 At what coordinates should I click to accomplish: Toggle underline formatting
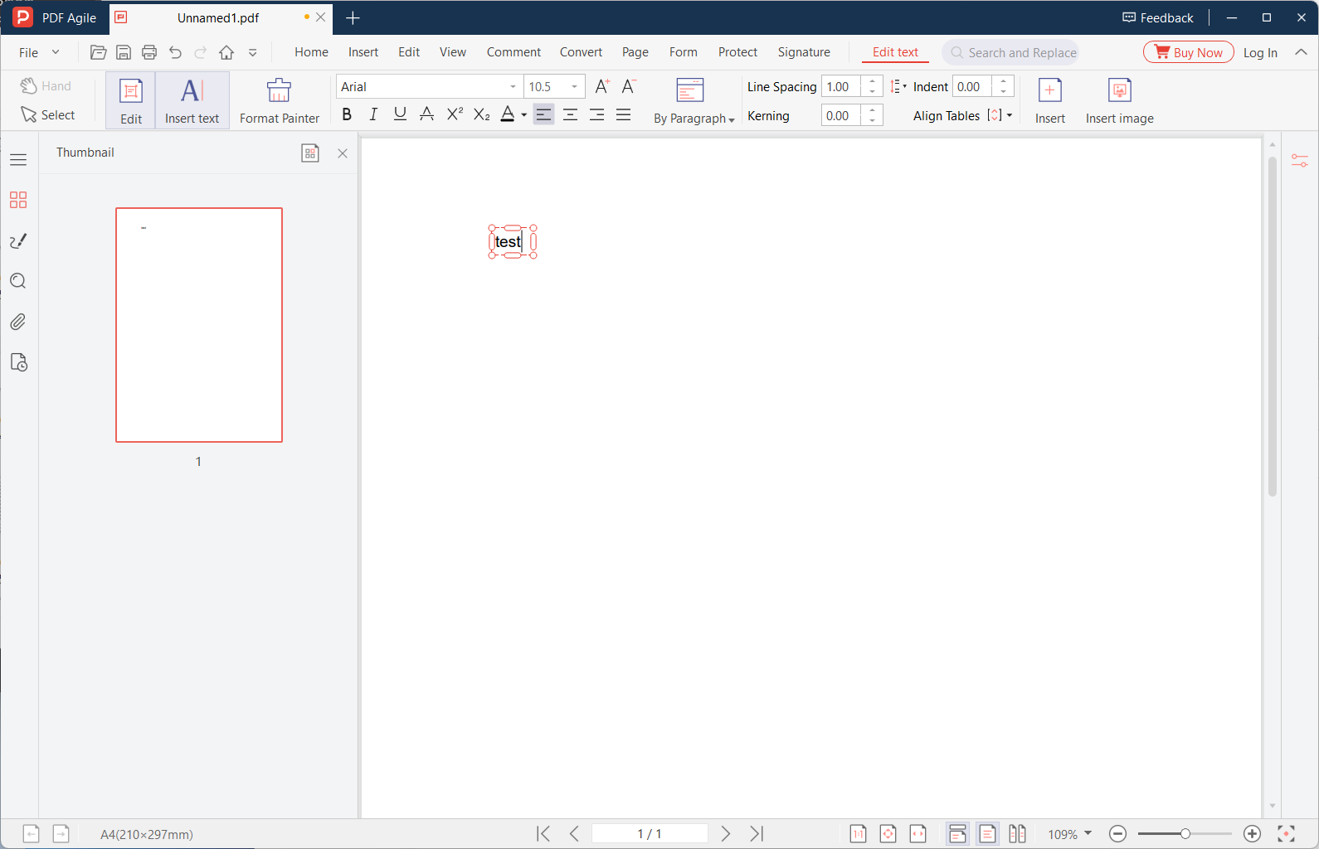(x=400, y=114)
